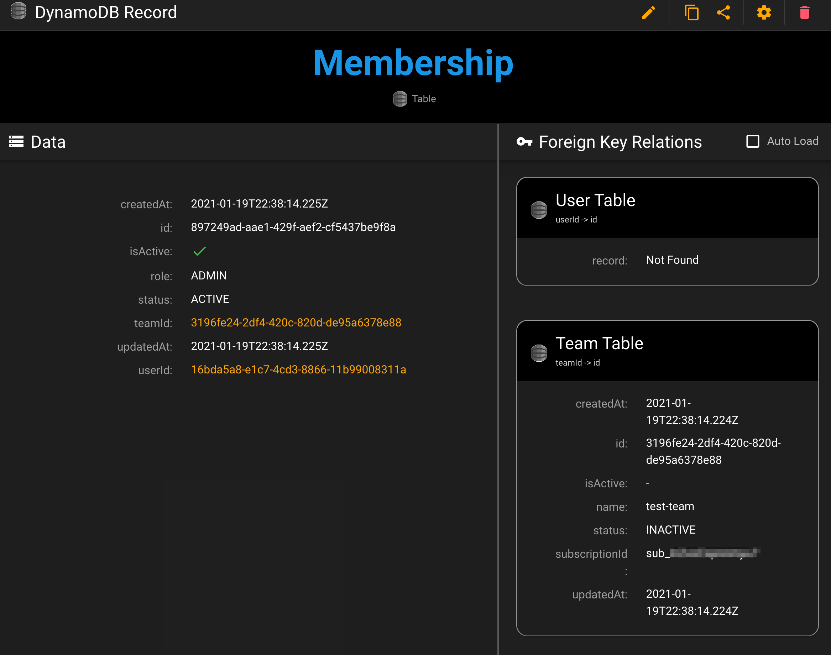Viewport: 831px width, 655px height.
Task: Click the Team Table id value
Action: [x=713, y=451]
